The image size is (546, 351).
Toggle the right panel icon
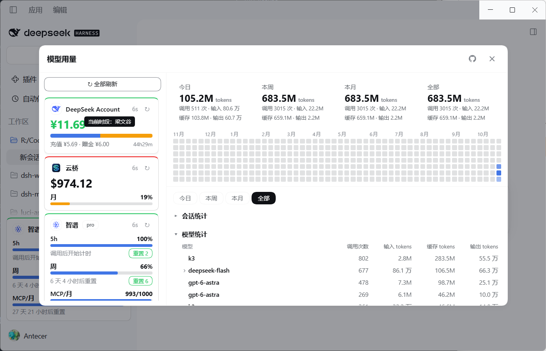coord(534,32)
